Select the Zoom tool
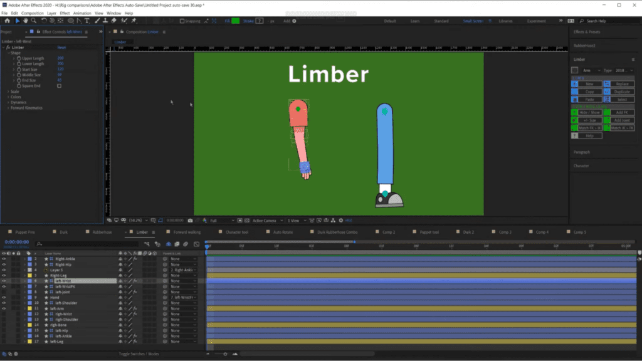642x361 pixels. [x=33, y=21]
